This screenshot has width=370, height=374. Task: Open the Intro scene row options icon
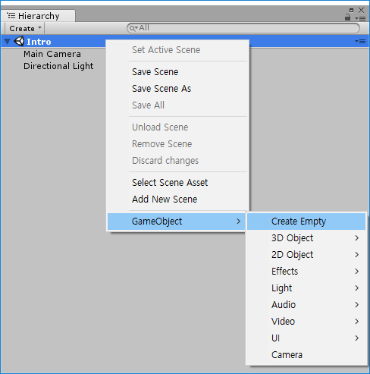coord(360,41)
